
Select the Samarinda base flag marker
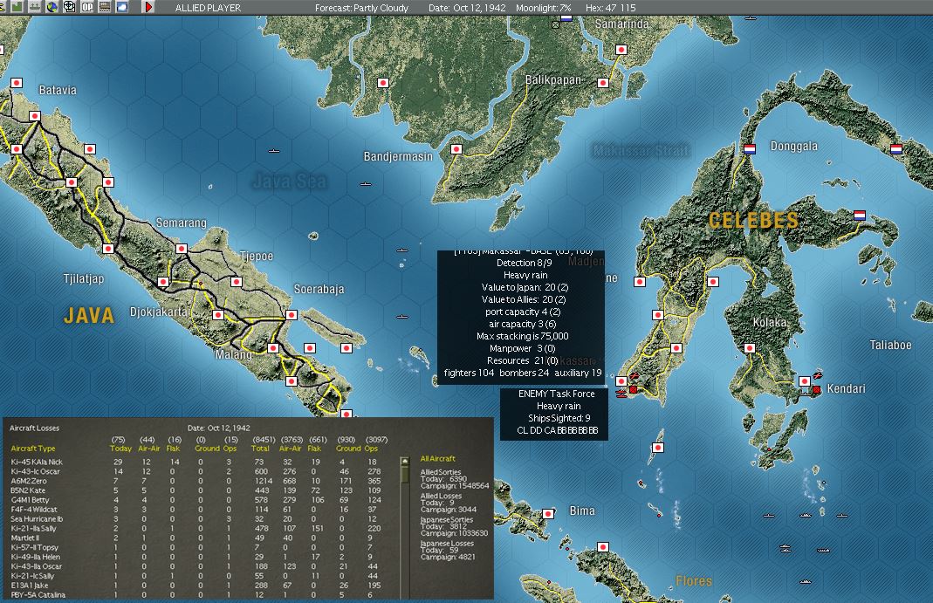pyautogui.click(x=621, y=50)
